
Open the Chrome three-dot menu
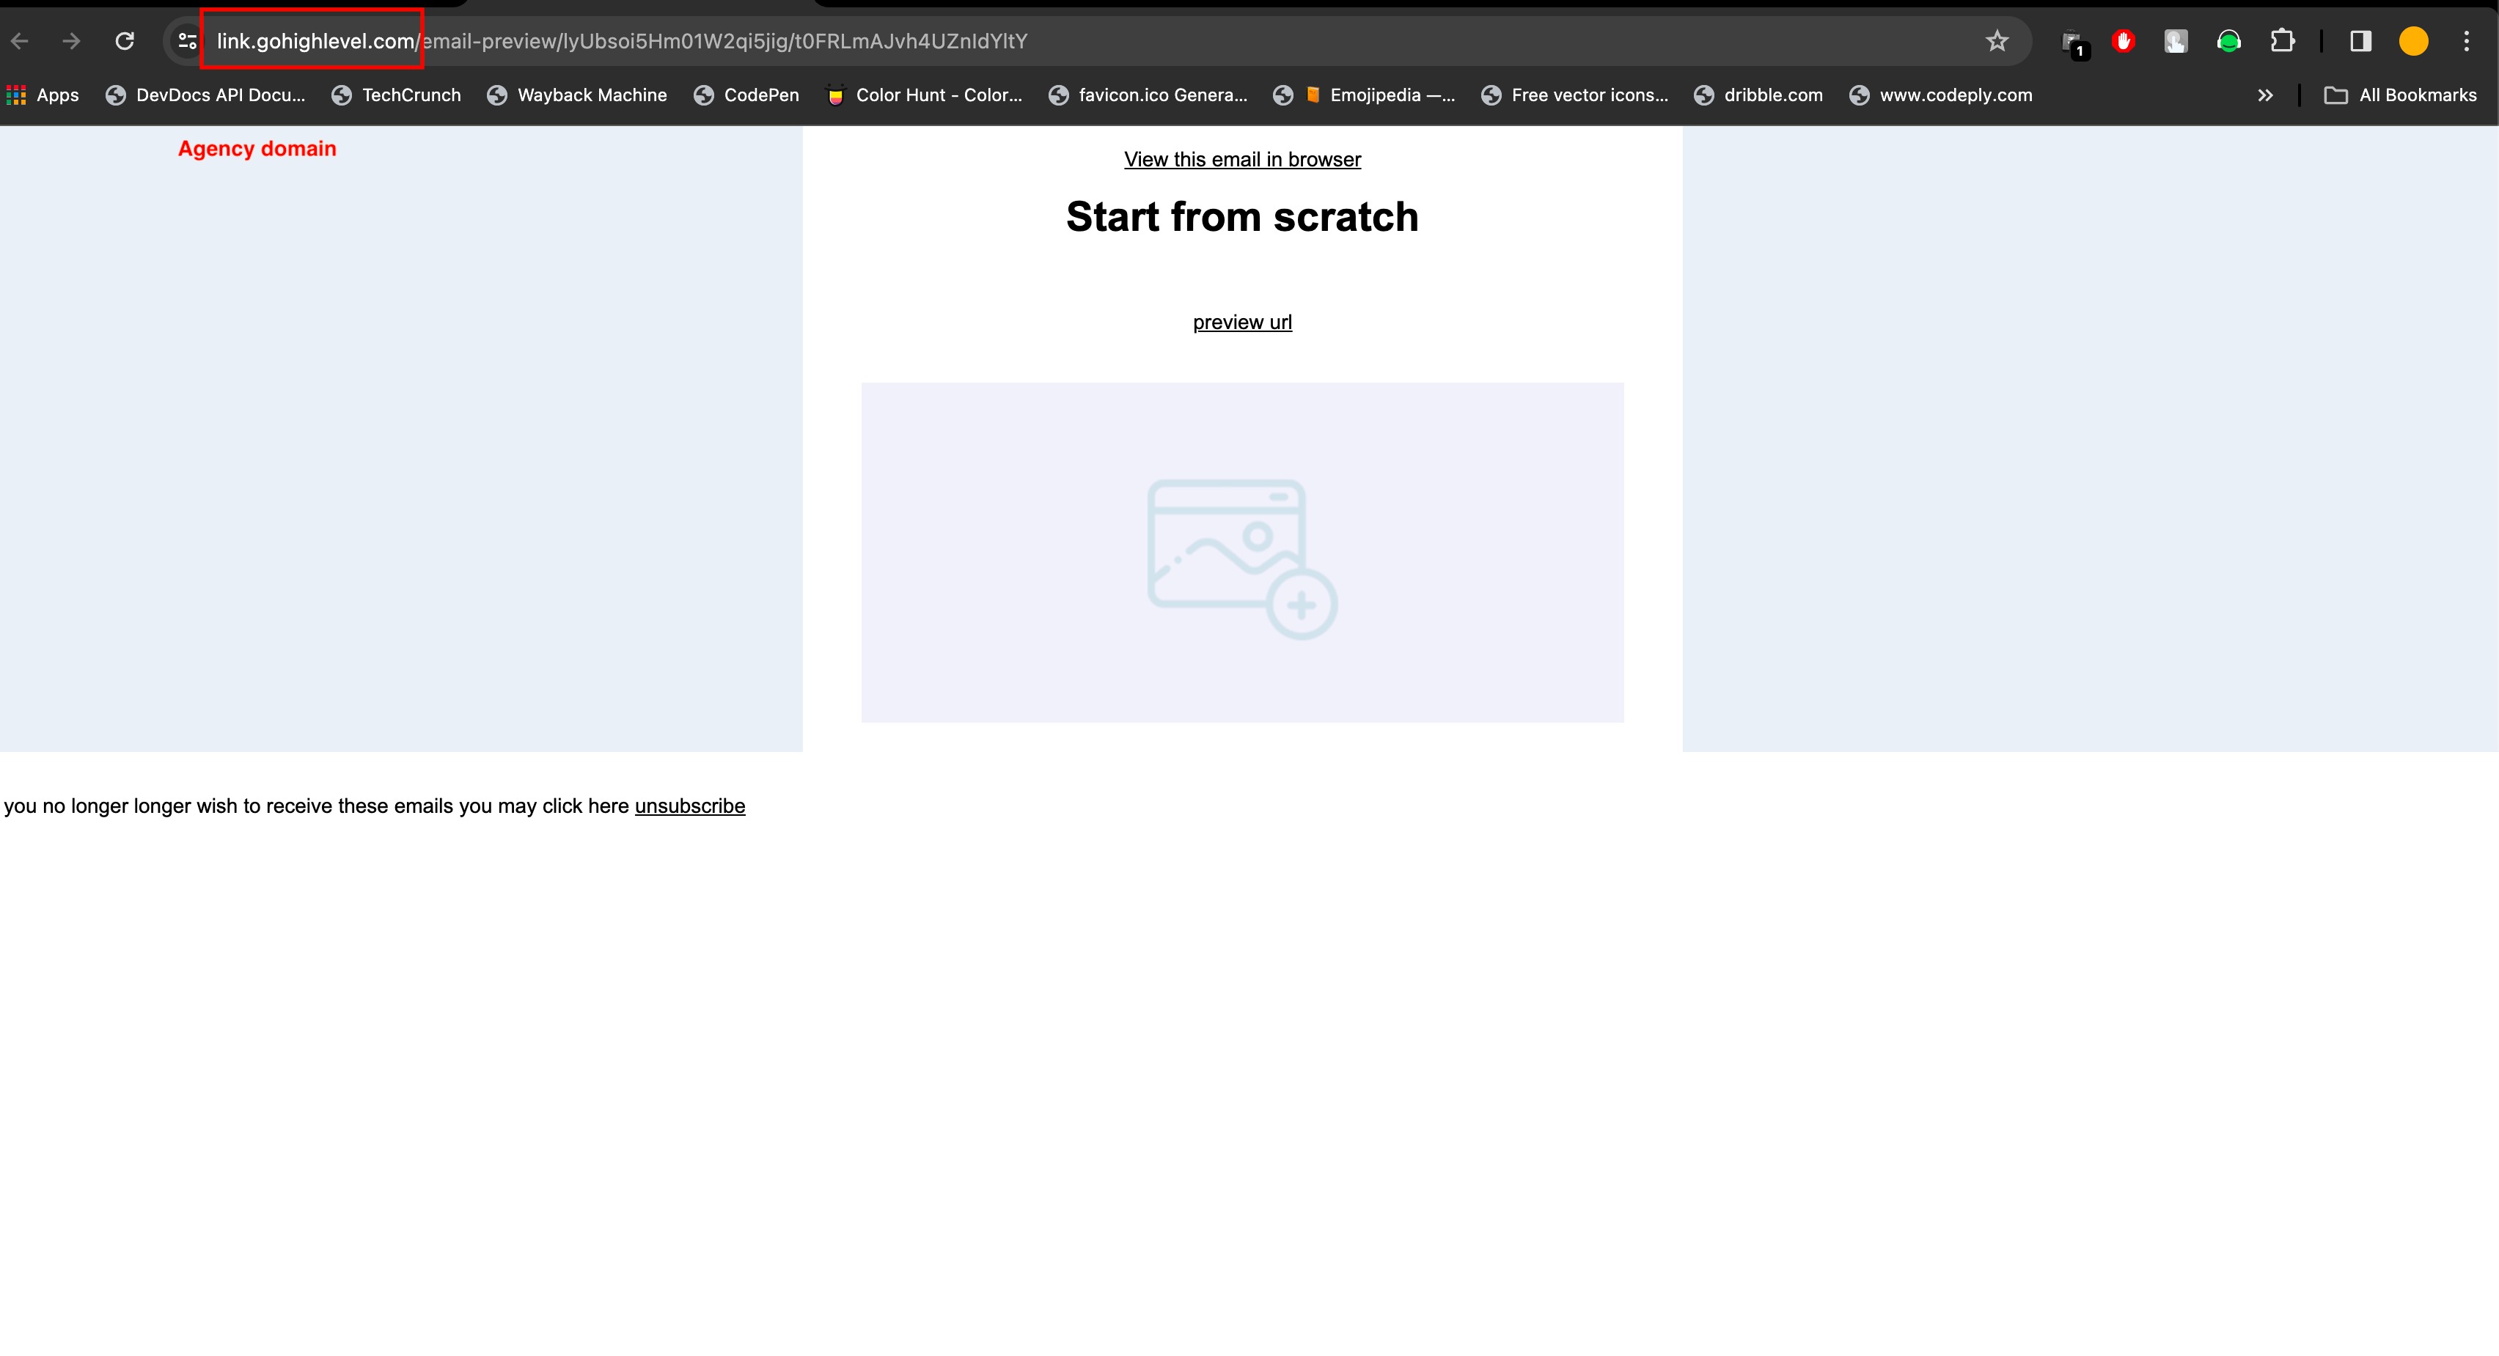(x=2466, y=41)
